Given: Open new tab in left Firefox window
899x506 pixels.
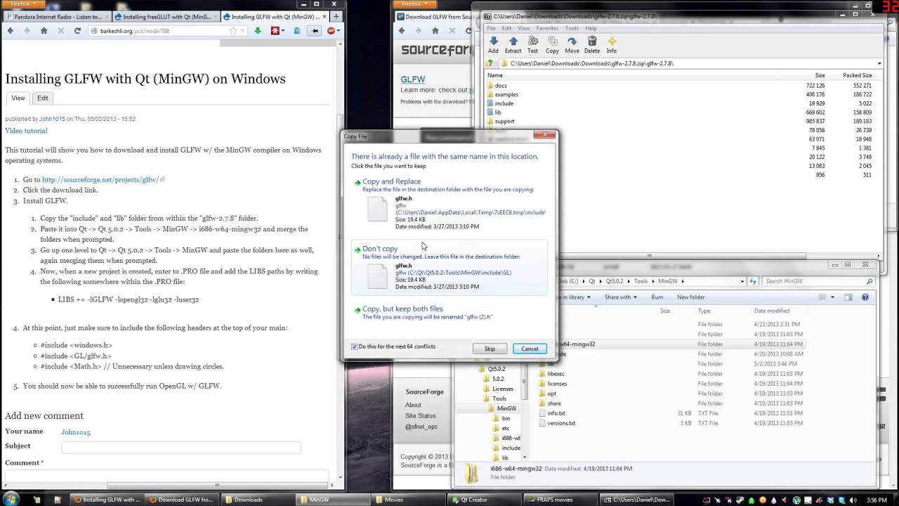Looking at the screenshot, I should pos(336,16).
